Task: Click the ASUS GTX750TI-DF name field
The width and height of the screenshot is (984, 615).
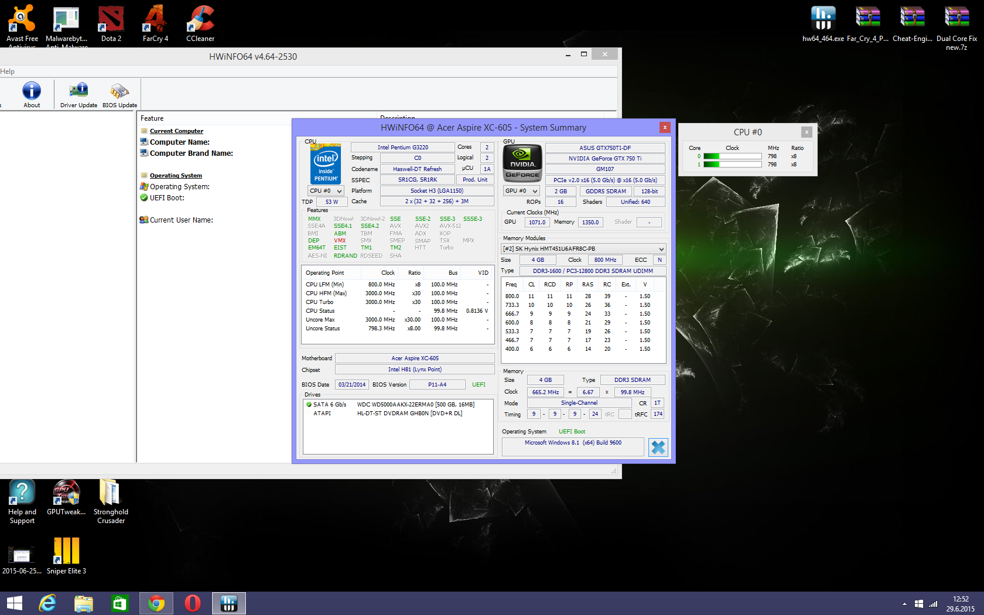Action: coord(605,148)
